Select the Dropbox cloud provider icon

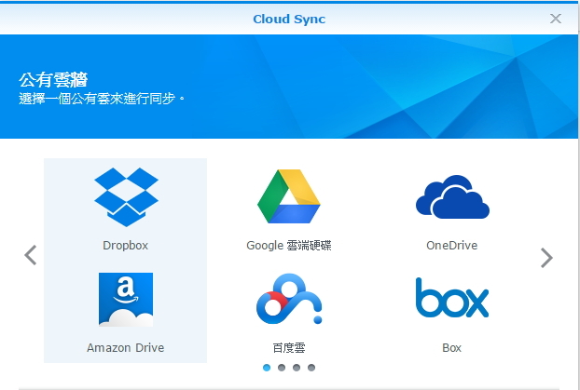point(126,196)
